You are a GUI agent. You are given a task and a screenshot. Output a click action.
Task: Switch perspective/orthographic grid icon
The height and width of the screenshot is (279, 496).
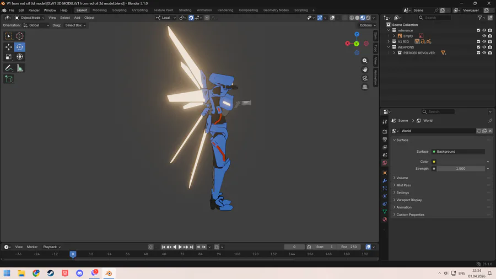(365, 87)
